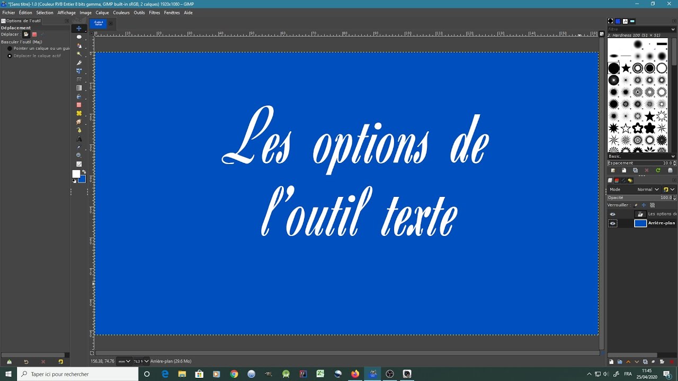The image size is (678, 381).
Task: Open Windows Start menu
Action: (x=8, y=374)
